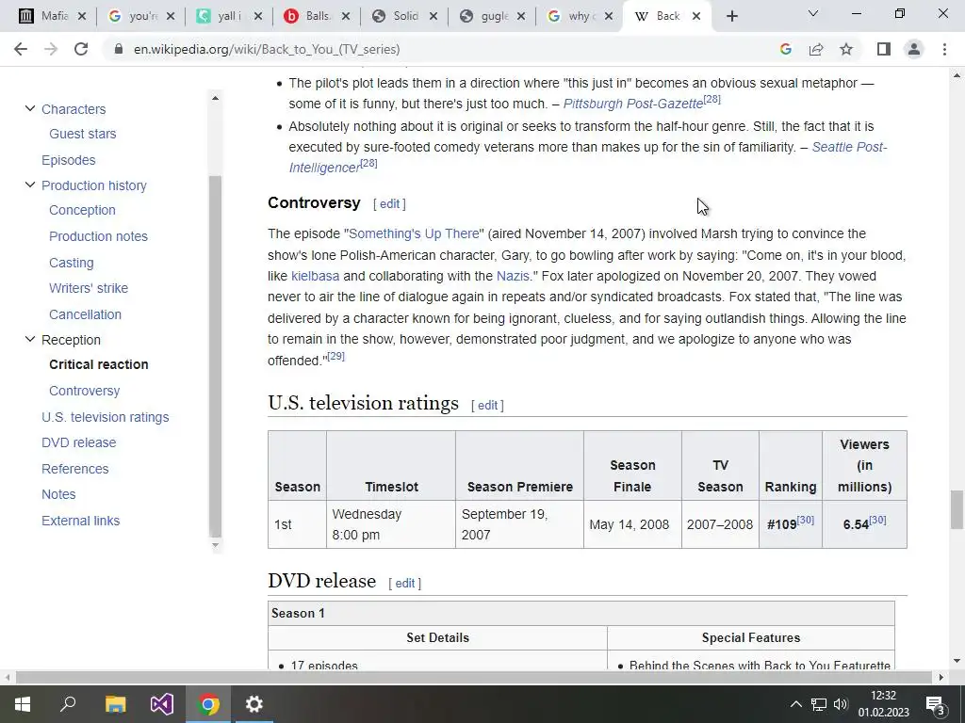Open the tab search chevron
This screenshot has height=723, width=965.
813,13
